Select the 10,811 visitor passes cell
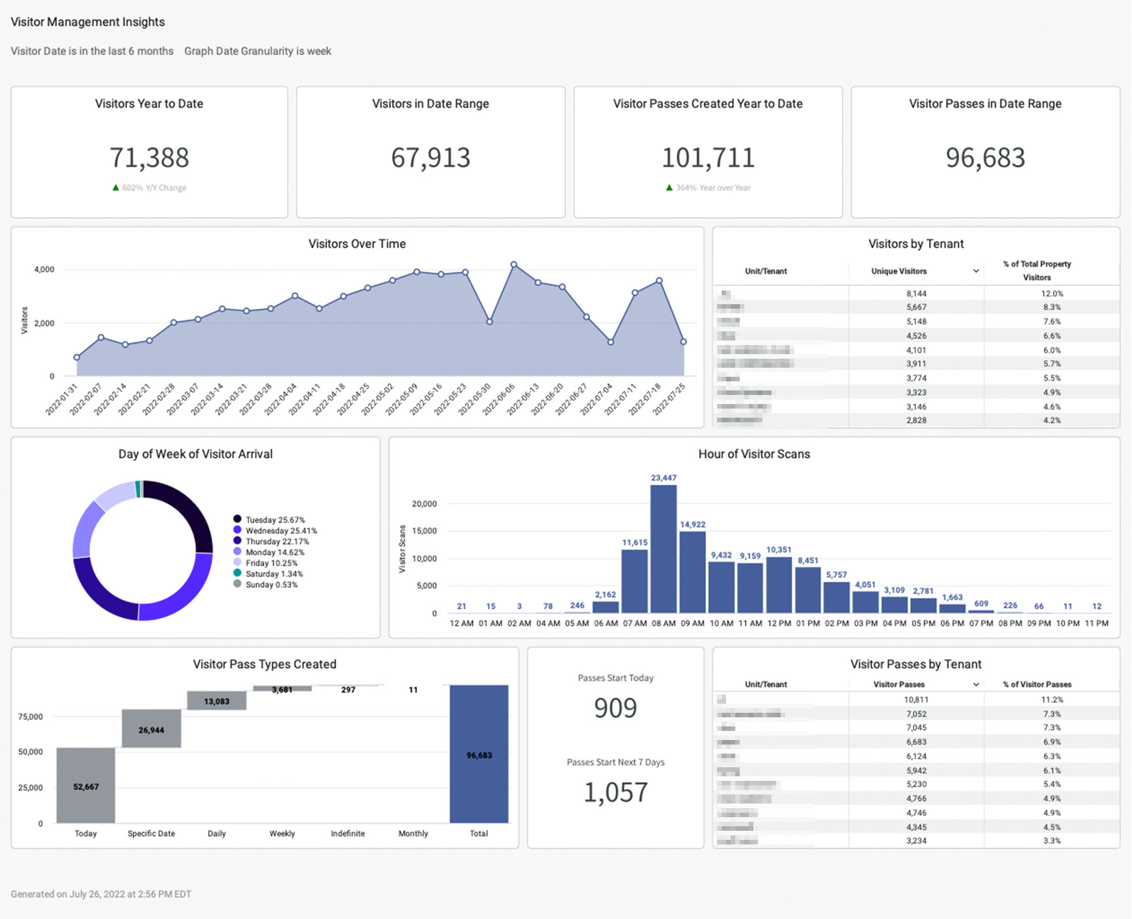Image resolution: width=1132 pixels, height=919 pixels. pos(916,700)
